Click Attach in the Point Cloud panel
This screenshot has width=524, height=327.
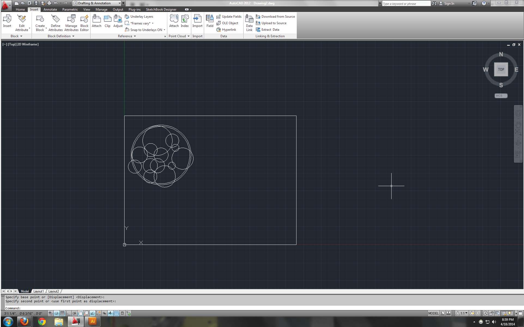coord(174,21)
